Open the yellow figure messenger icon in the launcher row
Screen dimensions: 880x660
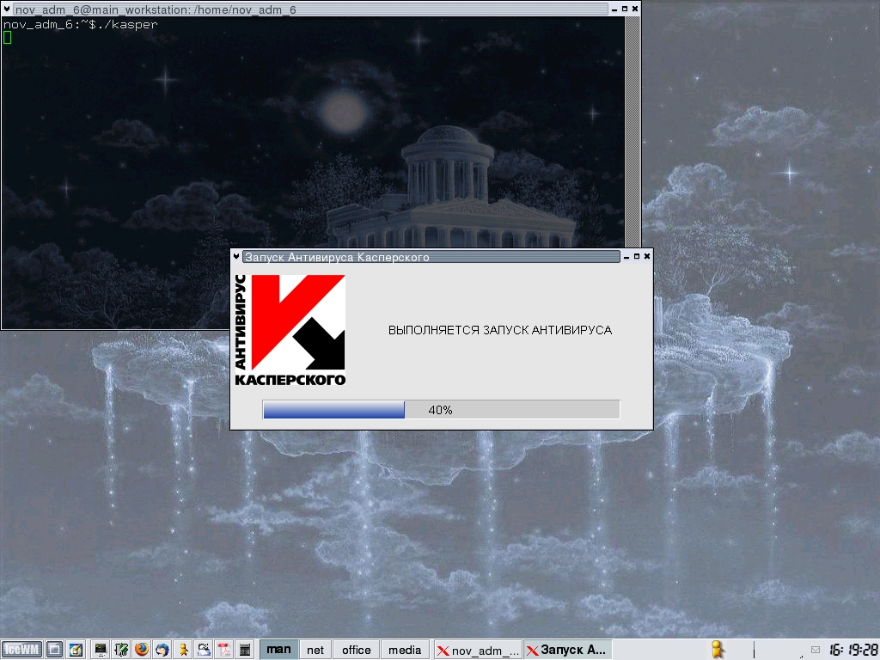183,650
